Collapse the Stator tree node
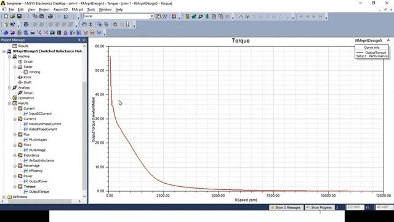Image resolution: width=394 pixels, height=222 pixels. 15,67
